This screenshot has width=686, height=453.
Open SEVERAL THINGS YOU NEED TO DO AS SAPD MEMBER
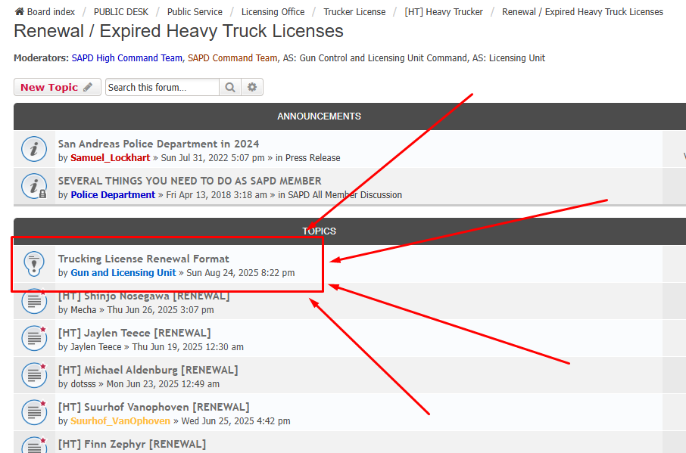click(x=189, y=181)
